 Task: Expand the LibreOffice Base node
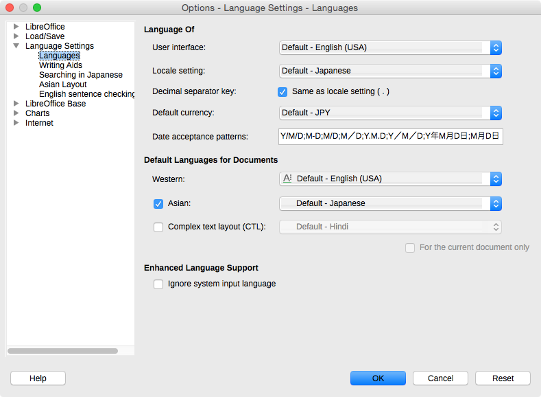tap(16, 103)
